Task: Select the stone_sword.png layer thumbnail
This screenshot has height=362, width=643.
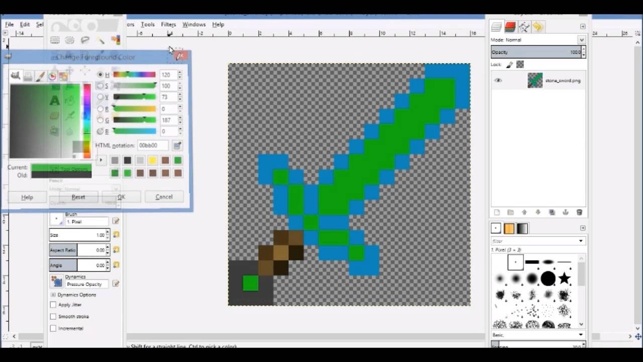Action: coord(535,80)
